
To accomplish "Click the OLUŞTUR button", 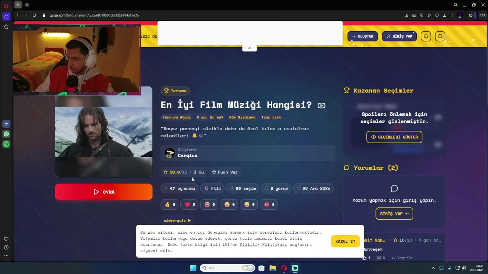I will point(363,36).
